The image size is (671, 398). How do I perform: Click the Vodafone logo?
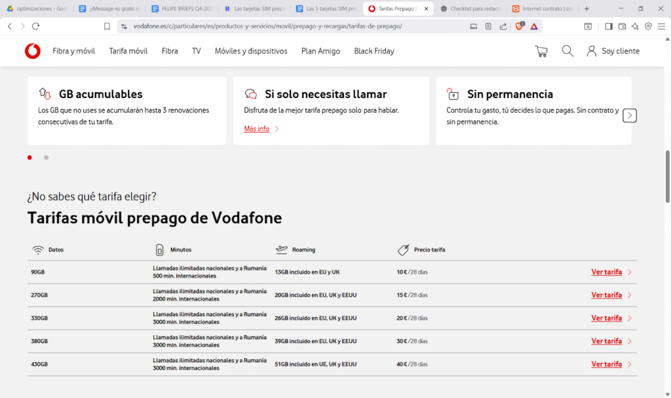coord(32,51)
